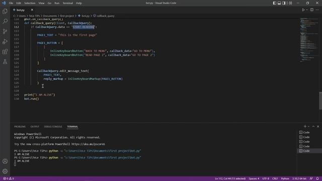The width and height of the screenshot is (322, 181).
Task: Switch to the Problems panel tab
Action: 20,127
